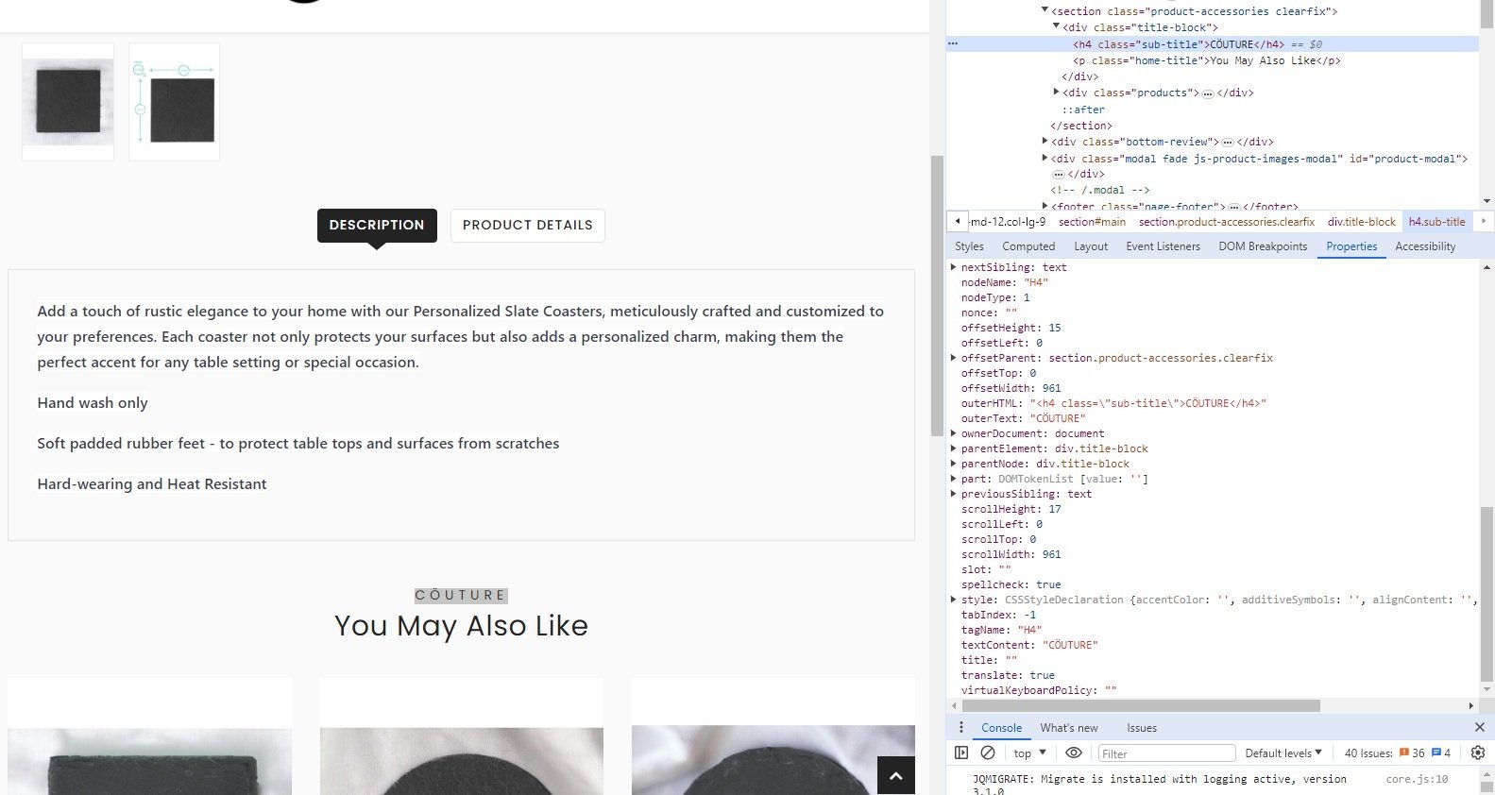1495x795 pixels.
Task: Select section.product-accessories.clearfix breadcrumb
Action: (1226, 222)
